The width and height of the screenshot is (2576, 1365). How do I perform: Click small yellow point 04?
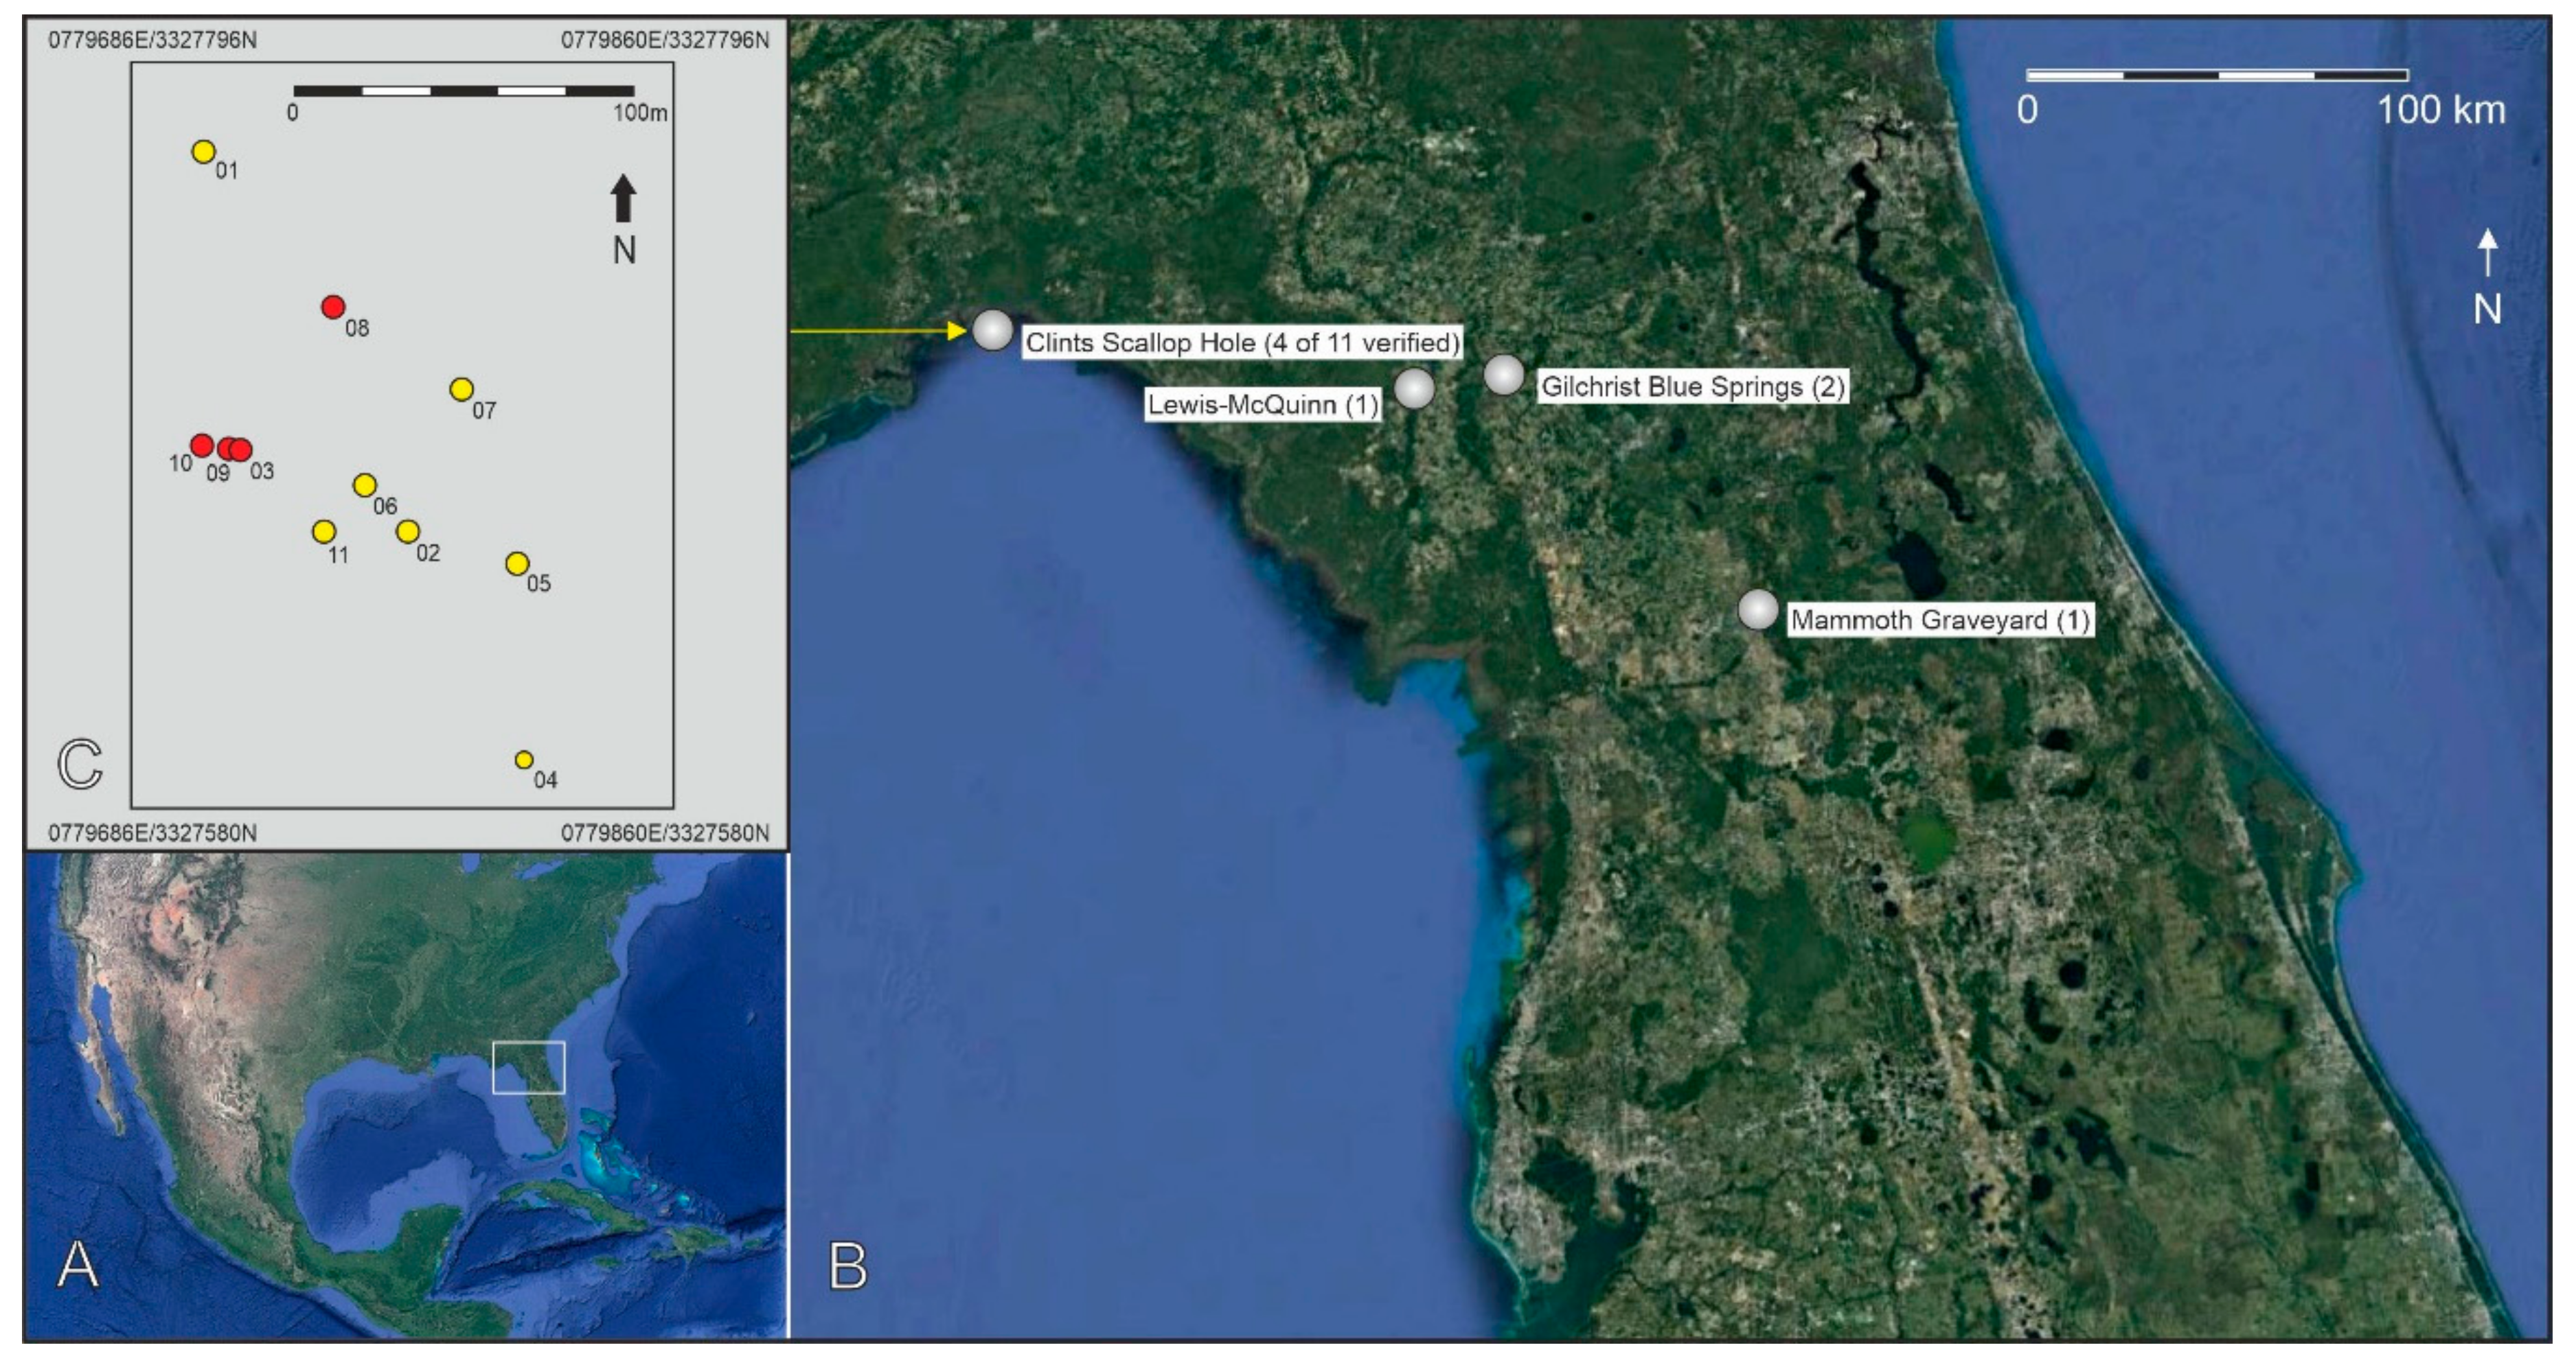[x=523, y=760]
